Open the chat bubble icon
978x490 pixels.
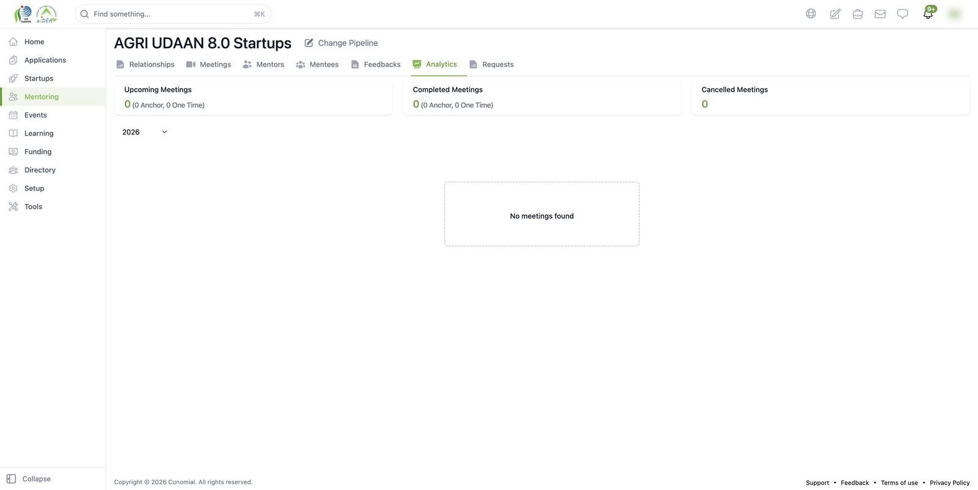[903, 13]
